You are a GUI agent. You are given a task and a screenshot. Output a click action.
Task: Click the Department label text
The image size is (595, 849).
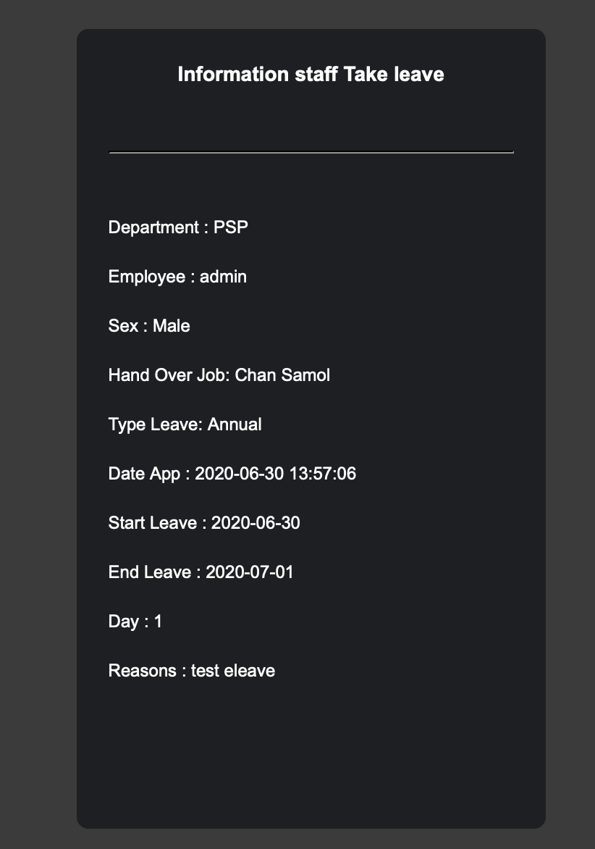coord(152,227)
